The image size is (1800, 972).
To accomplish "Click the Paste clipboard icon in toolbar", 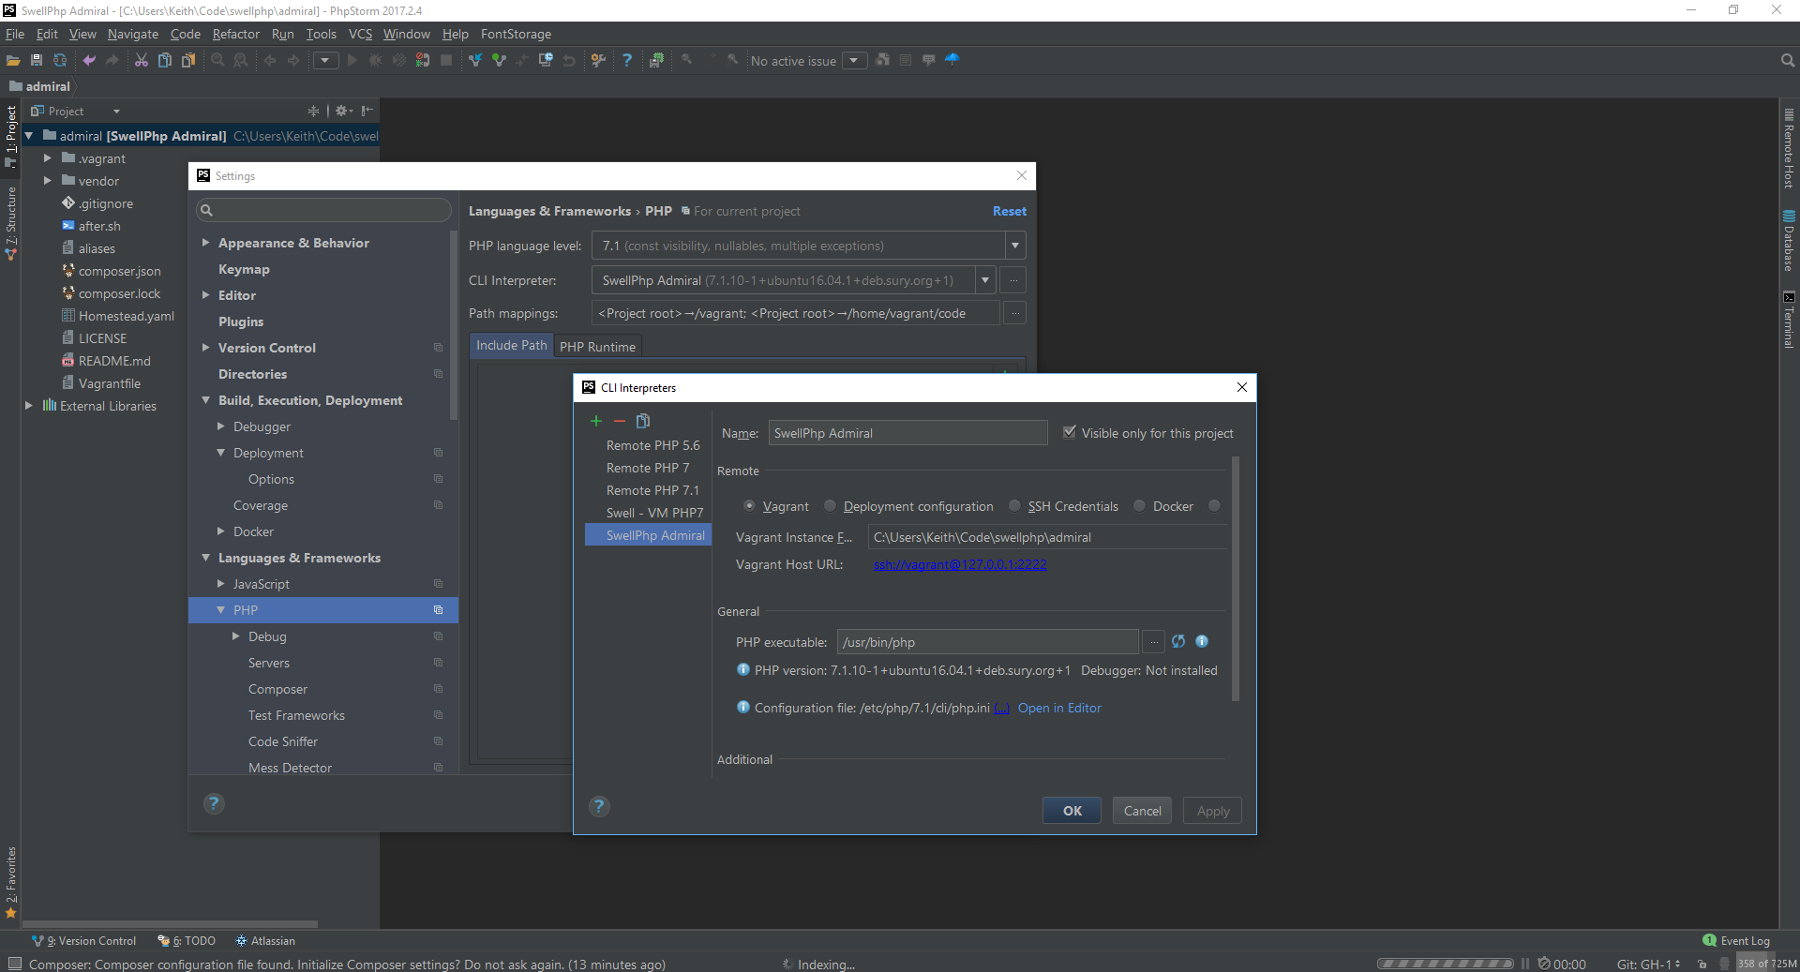I will [188, 60].
